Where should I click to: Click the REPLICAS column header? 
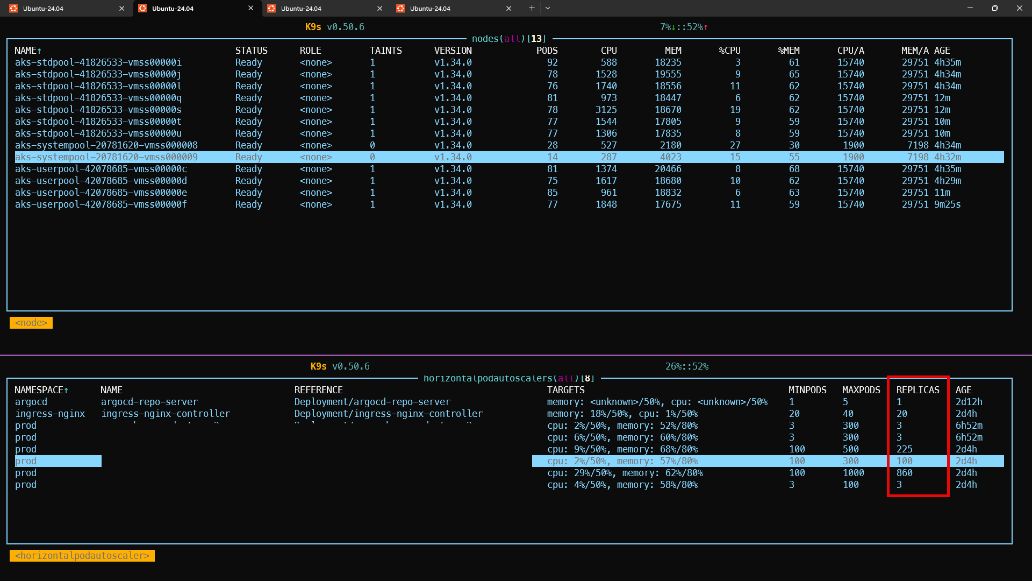pyautogui.click(x=918, y=390)
